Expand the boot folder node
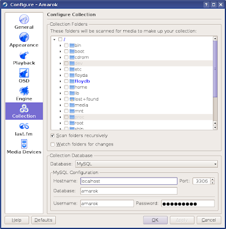 coord(60,52)
